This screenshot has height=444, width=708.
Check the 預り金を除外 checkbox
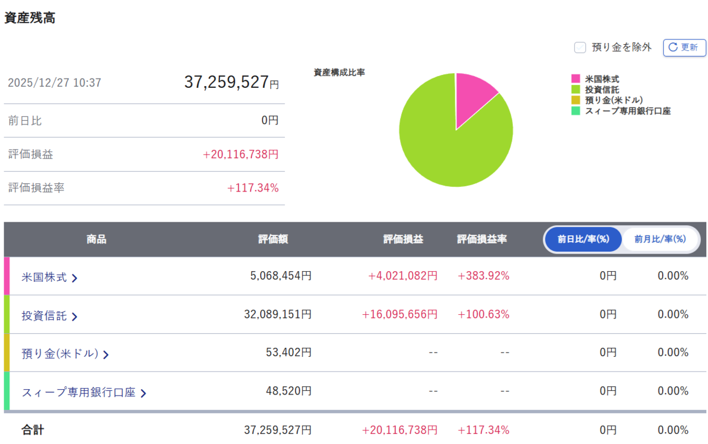pyautogui.click(x=580, y=48)
